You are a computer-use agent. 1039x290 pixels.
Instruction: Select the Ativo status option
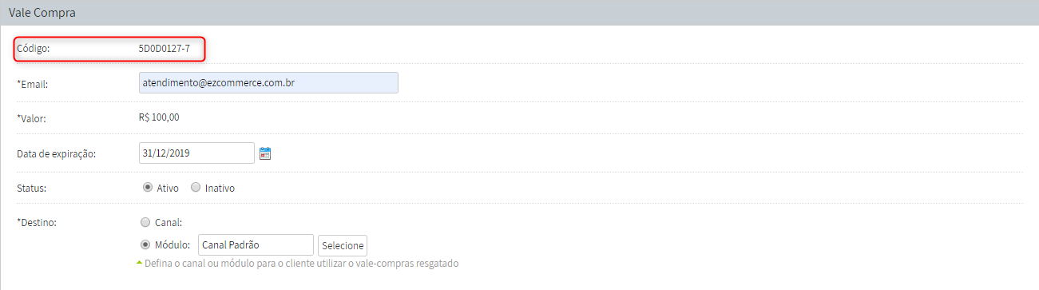pyautogui.click(x=147, y=188)
